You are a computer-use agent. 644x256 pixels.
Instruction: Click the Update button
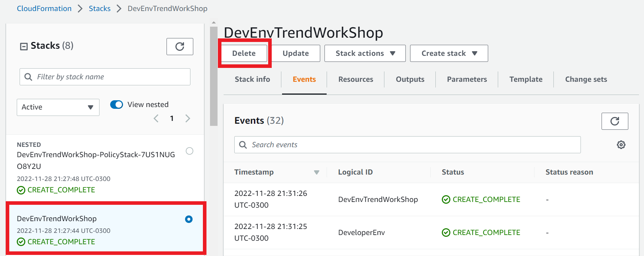click(296, 53)
